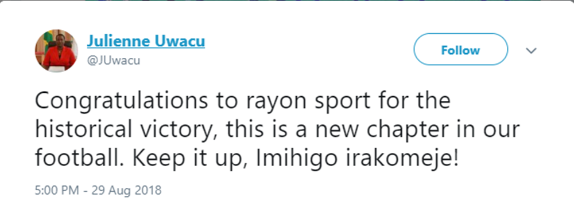This screenshot has width=574, height=209.
Task: Click the first name Julienne
Action: click(119, 41)
